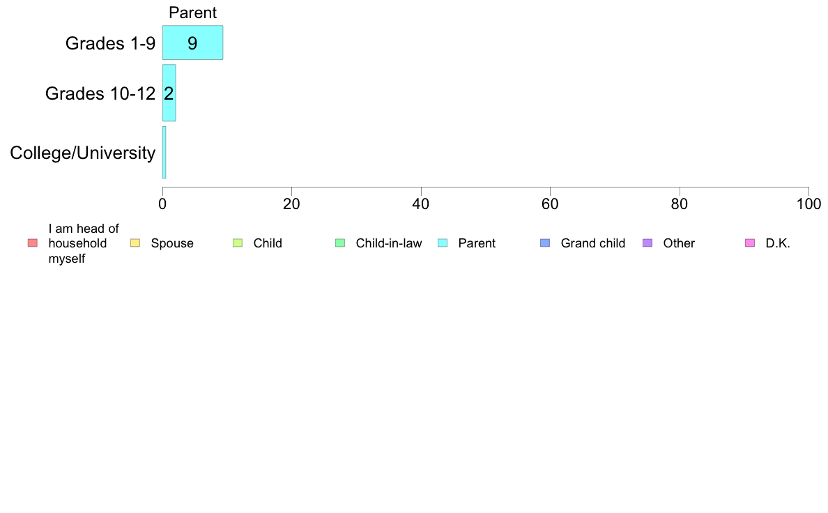Click the 'Grand child' legend text label
Screen dimensions: 828x513
pyautogui.click(x=592, y=243)
